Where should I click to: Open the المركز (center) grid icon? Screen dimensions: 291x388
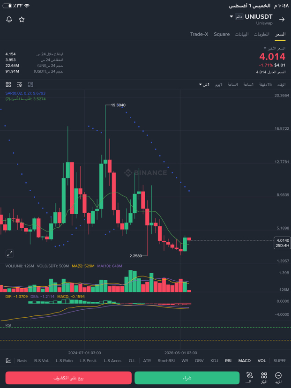click(264, 378)
